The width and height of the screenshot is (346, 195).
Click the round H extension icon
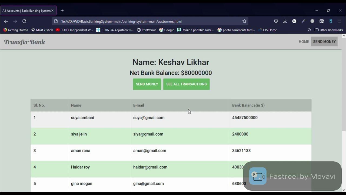coord(294,21)
